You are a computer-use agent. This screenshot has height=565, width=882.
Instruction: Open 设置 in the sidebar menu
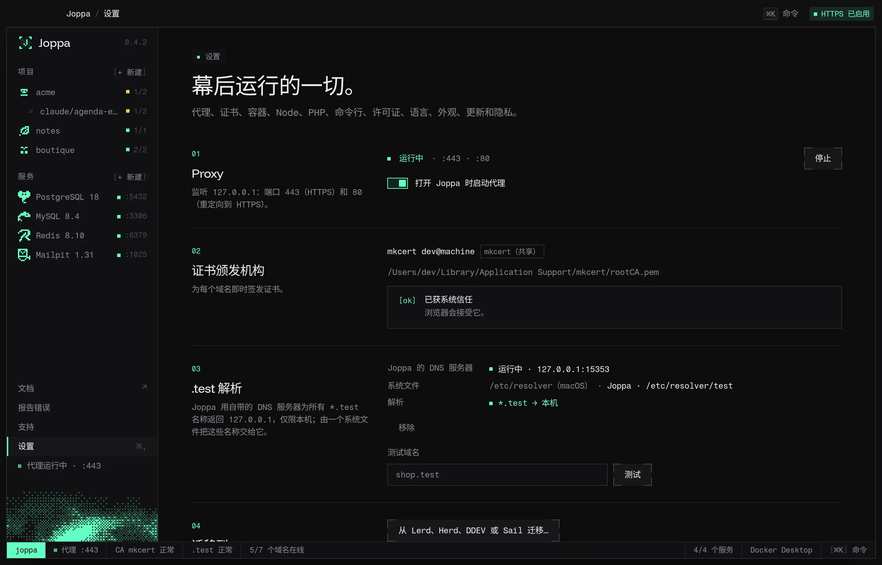coord(82,446)
